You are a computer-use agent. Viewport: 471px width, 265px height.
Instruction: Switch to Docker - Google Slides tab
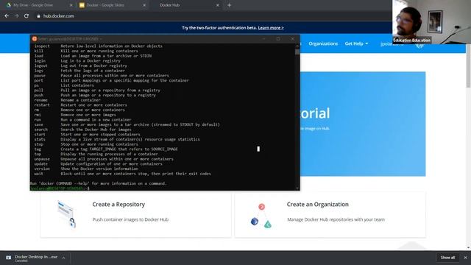coord(112,5)
